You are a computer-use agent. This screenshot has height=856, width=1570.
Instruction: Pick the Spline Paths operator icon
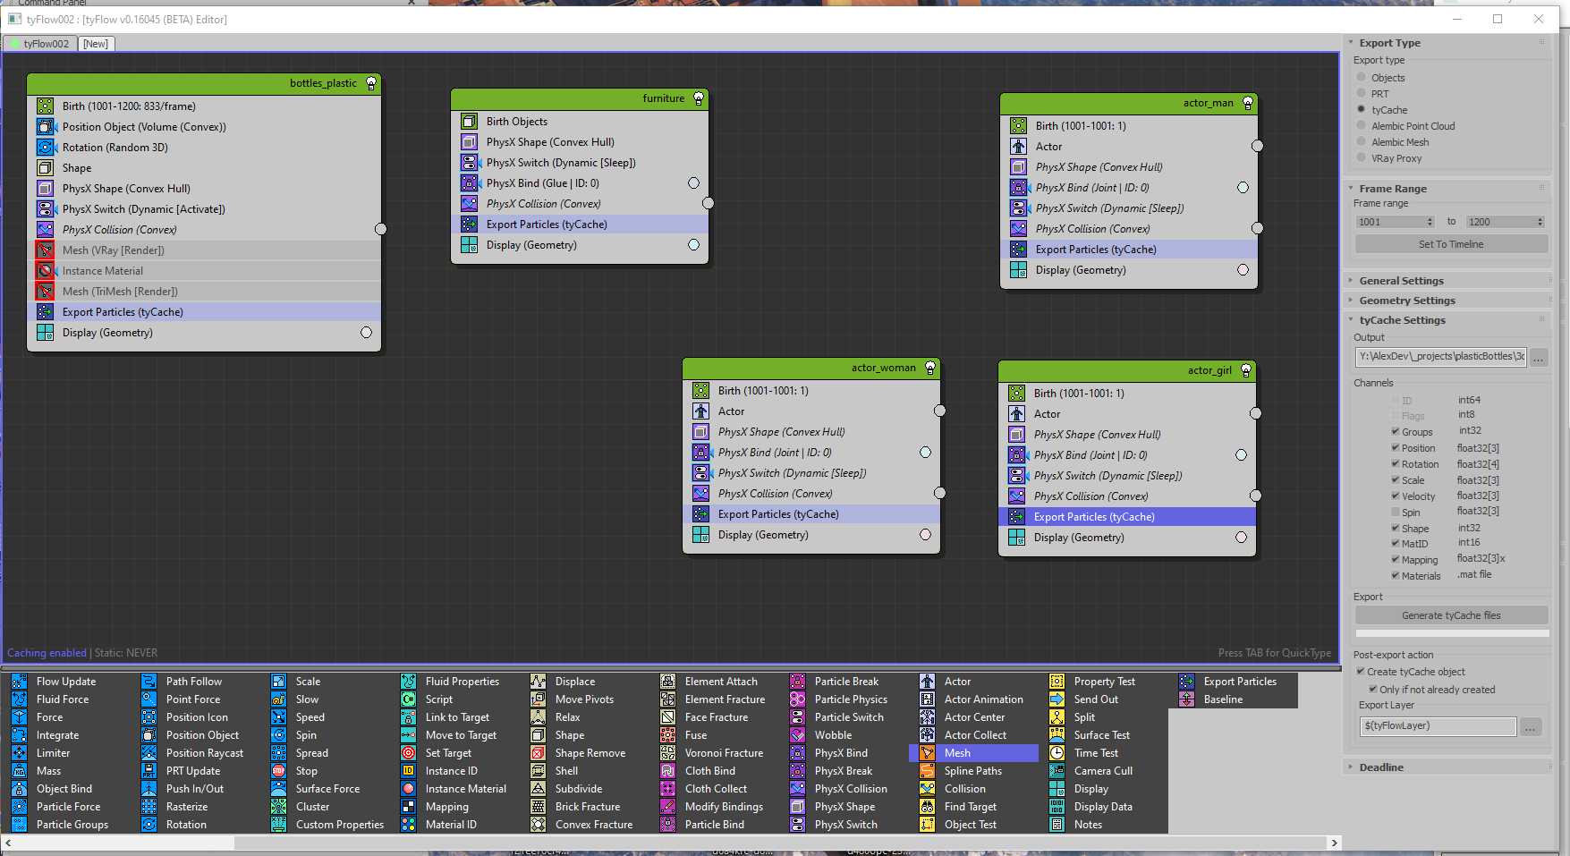click(927, 771)
